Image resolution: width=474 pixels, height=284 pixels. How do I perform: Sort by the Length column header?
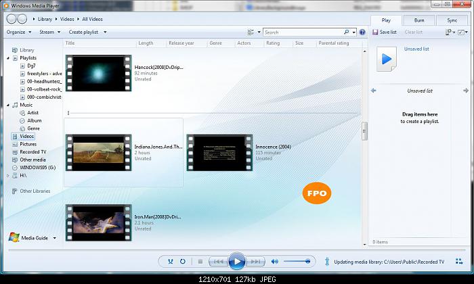146,43
